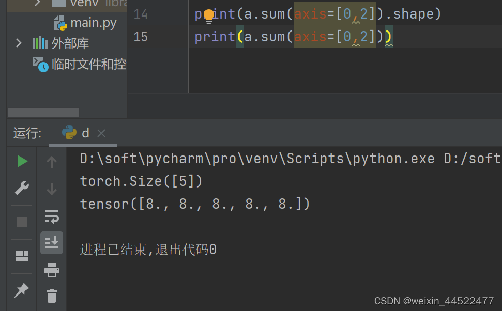This screenshot has height=311, width=502.
Task: Pin the Run tab with the pin icon
Action: (22, 290)
